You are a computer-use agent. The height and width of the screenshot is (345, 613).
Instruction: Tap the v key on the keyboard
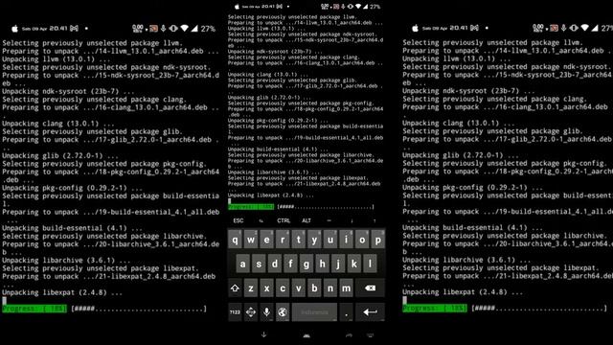(298, 288)
